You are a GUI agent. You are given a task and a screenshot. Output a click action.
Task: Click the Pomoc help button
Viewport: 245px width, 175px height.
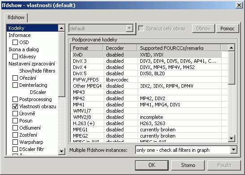(228, 28)
